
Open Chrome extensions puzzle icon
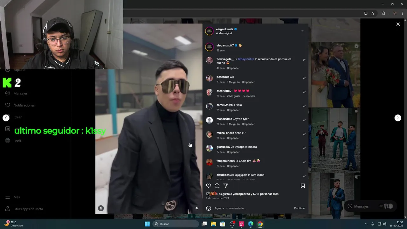coord(383,13)
